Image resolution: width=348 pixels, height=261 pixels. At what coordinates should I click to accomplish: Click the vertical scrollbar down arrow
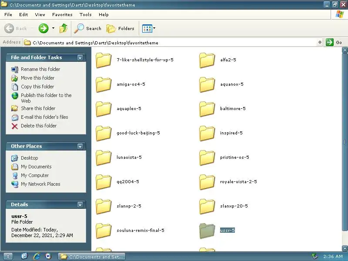click(345, 248)
